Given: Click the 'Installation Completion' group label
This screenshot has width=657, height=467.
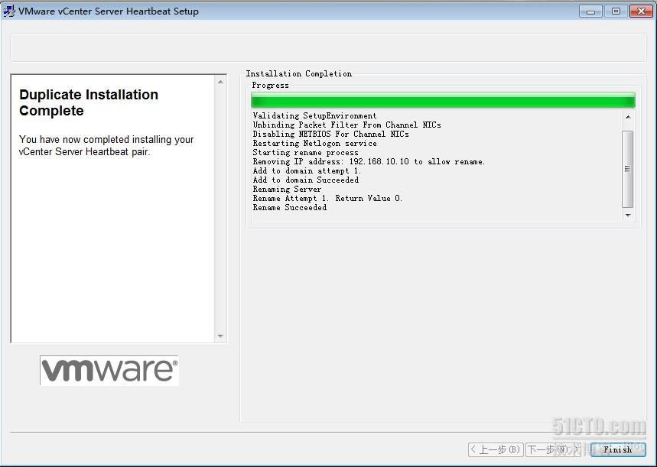Looking at the screenshot, I should pyautogui.click(x=299, y=73).
